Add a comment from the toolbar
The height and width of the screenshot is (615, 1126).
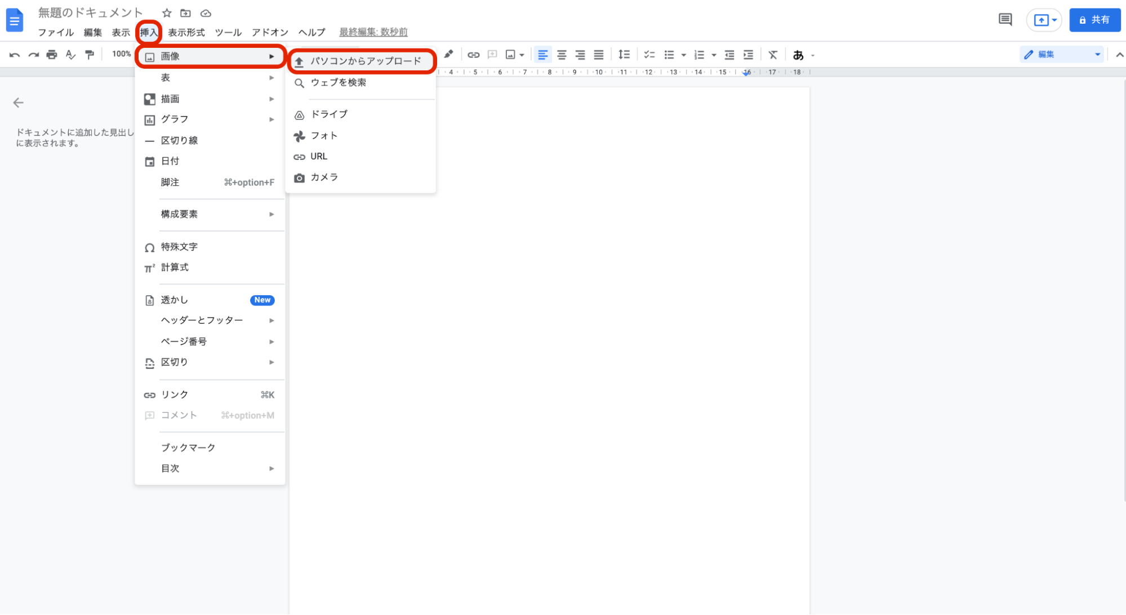(492, 55)
